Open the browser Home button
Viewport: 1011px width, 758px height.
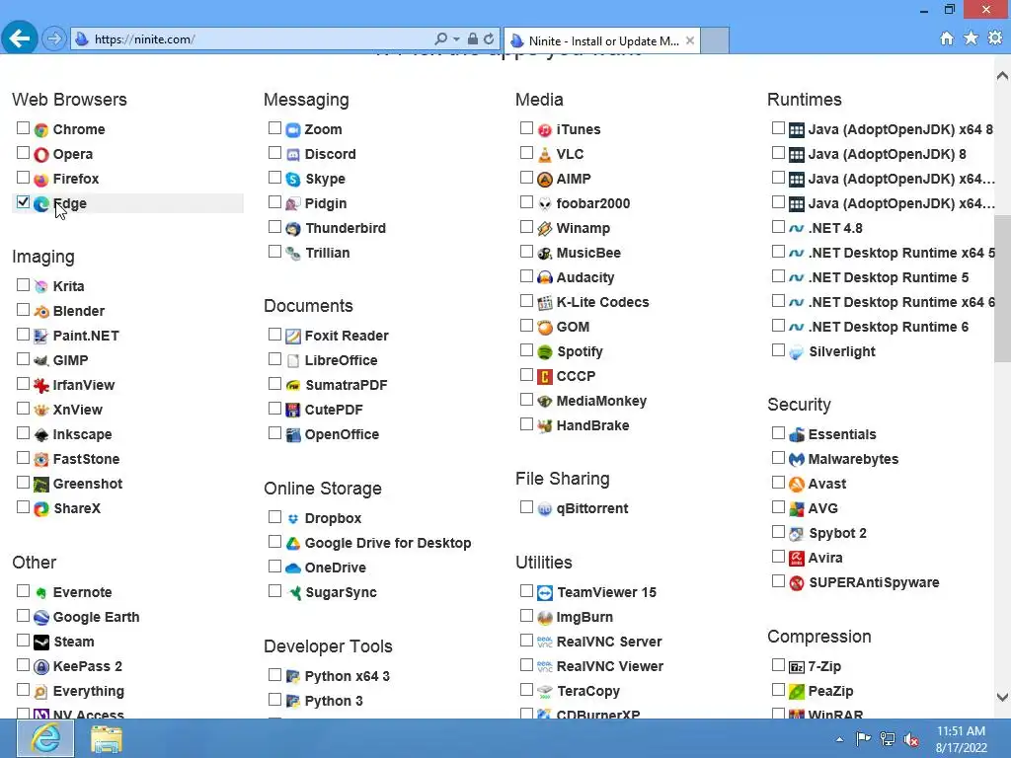click(947, 38)
